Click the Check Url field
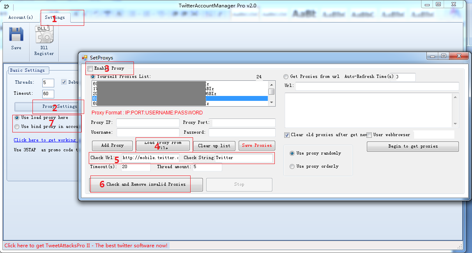Viewport: 472px width, 253px height. point(150,158)
